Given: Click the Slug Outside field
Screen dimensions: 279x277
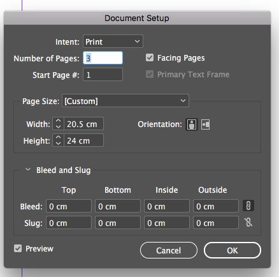Looking at the screenshot, I should click(216, 223).
